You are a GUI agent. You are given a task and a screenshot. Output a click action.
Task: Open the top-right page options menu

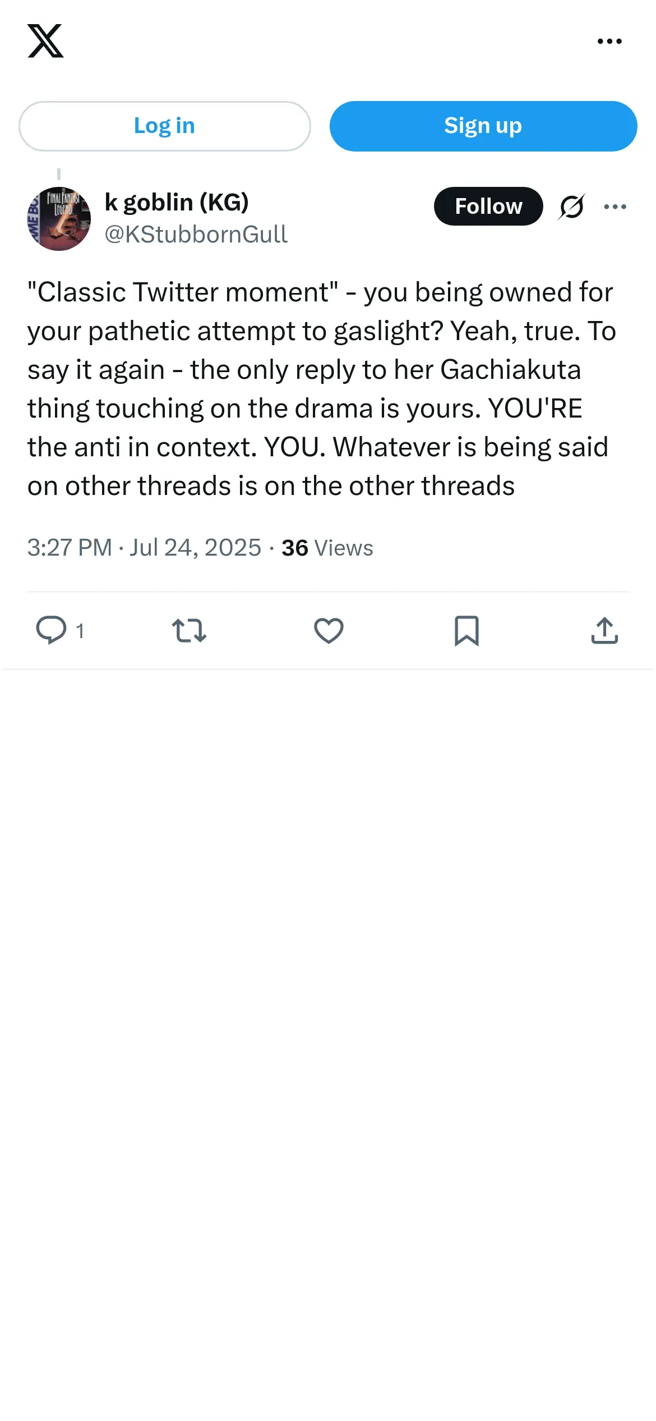[x=609, y=41]
